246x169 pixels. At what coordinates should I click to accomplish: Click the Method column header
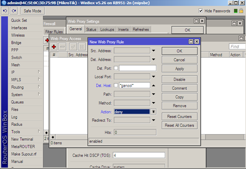[x=219, y=55]
